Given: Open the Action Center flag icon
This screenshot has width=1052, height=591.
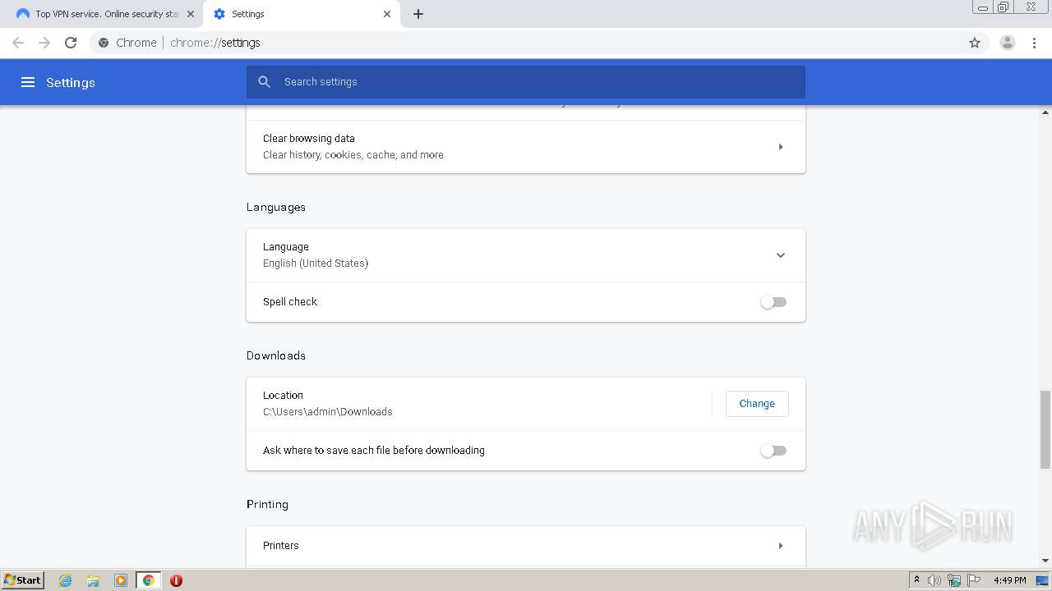Looking at the screenshot, I should (x=974, y=580).
